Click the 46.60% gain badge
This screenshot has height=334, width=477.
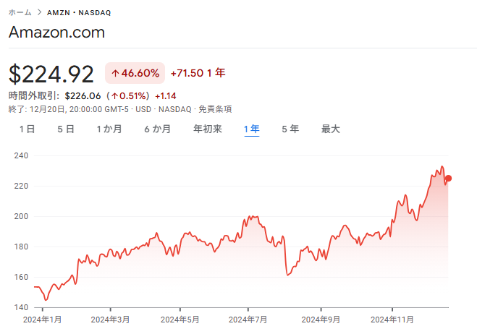135,73
